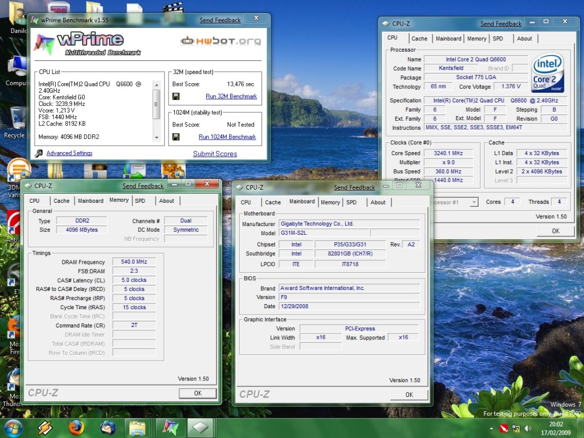This screenshot has width=584, height=438.
Task: Click the CPU List scrollbar thumb
Action: (x=157, y=104)
